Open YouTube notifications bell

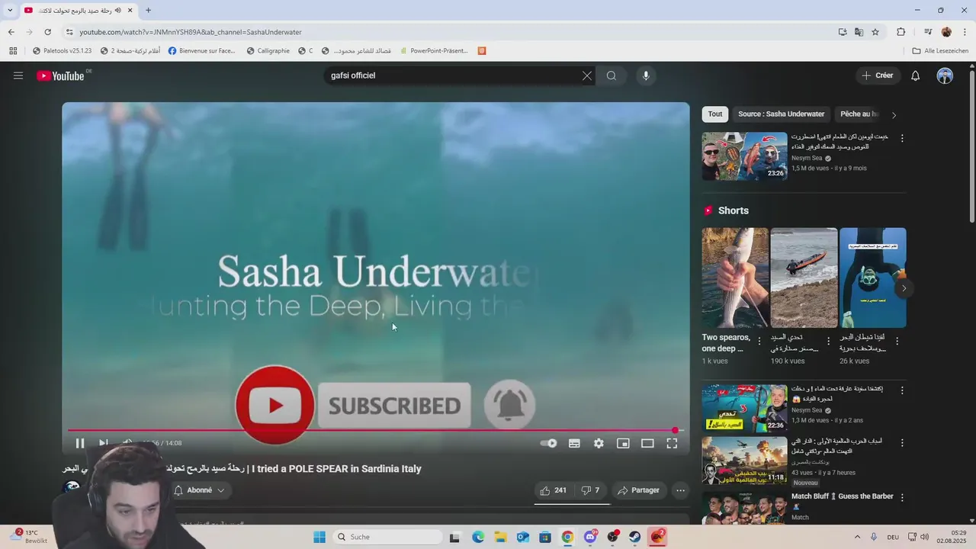(916, 75)
